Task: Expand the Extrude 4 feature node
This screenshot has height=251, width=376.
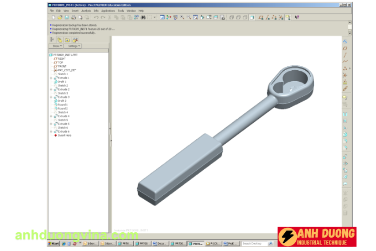Action: pos(51,116)
